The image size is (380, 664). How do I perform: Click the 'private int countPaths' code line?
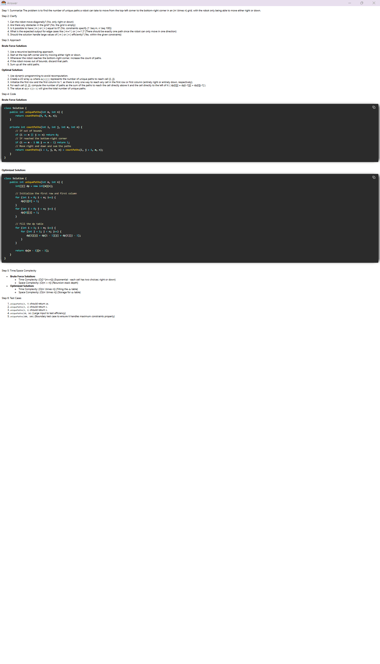(46, 127)
